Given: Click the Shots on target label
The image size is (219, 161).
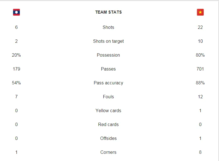Looking at the screenshot, I should 108,41.
